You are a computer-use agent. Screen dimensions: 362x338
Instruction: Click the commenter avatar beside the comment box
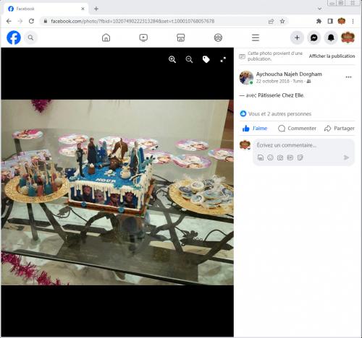pyautogui.click(x=245, y=145)
